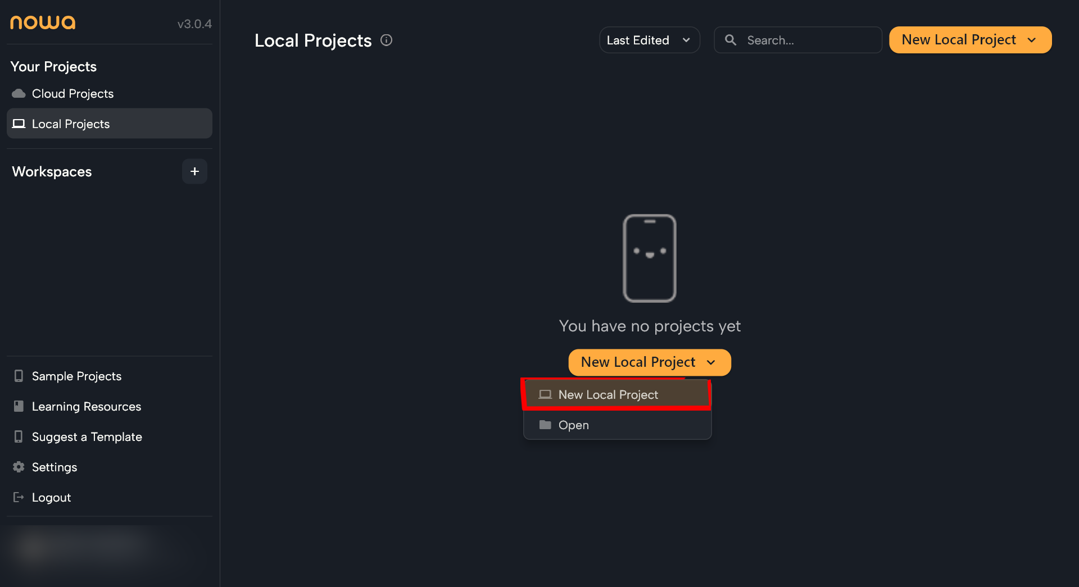Click the phone mascot empty-state illustration
The image size is (1079, 587).
pyautogui.click(x=649, y=258)
